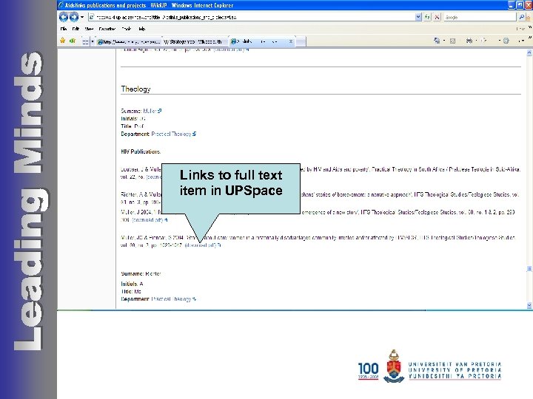533x399 pixels.
Task: Close the Aidslinks tab
Action: [x=291, y=41]
